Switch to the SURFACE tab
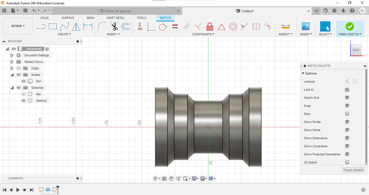Image resolution: width=369 pixels, height=195 pixels. tap(68, 18)
